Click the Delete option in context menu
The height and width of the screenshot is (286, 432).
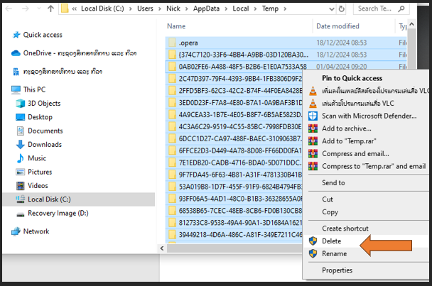point(331,241)
